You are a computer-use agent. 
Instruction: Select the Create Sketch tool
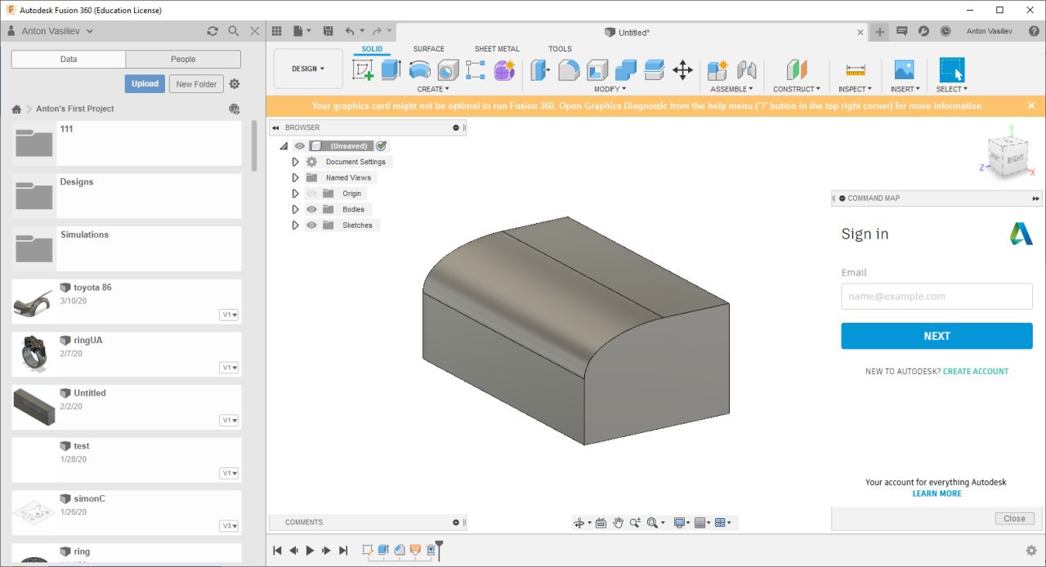point(363,70)
